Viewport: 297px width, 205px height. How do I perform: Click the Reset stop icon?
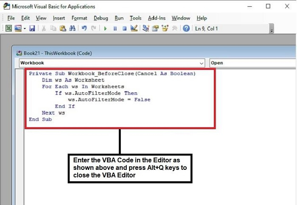124,29
